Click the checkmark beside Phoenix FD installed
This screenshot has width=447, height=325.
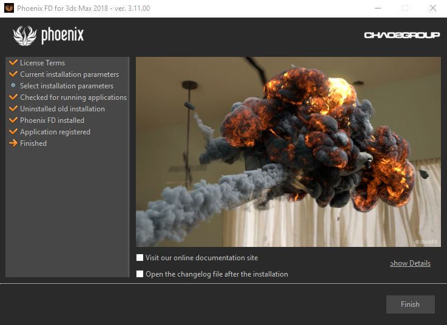click(x=13, y=120)
